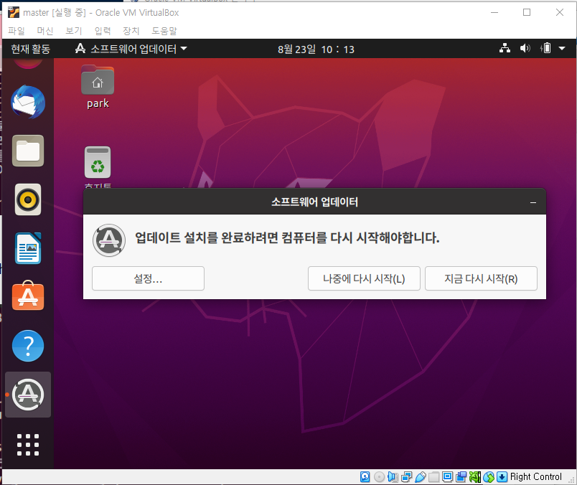Click the VirtualBox network adapters status icon
Viewport: 577px width, 485px height.
click(x=407, y=477)
